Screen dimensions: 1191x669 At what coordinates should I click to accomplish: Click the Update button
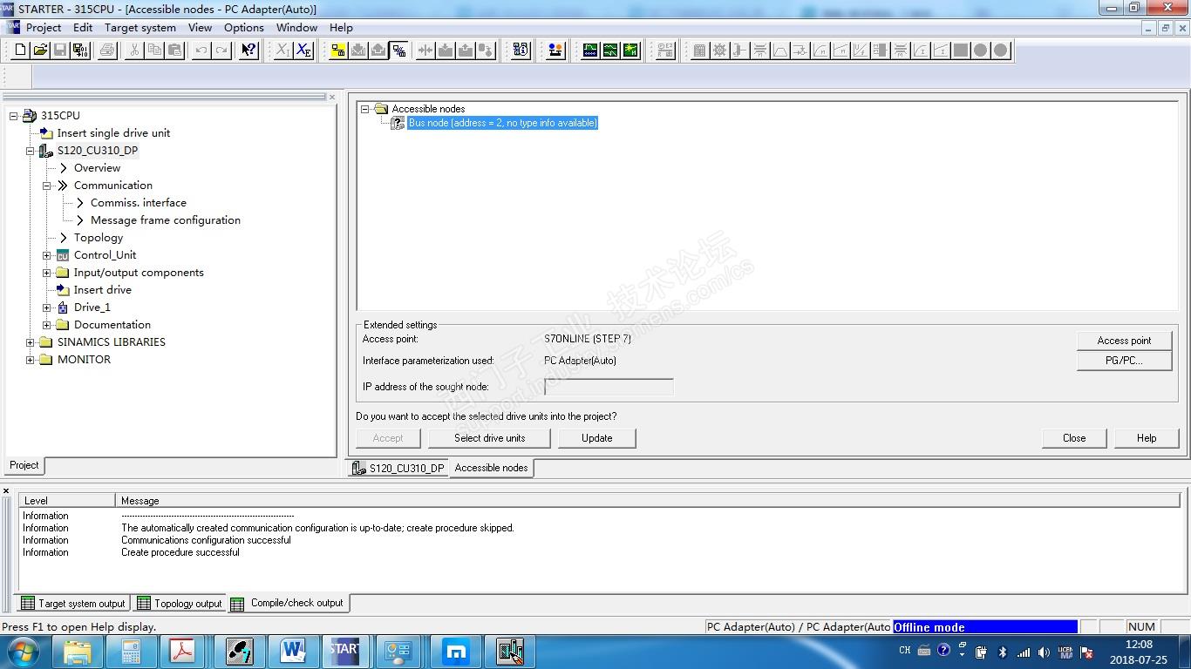tap(596, 438)
